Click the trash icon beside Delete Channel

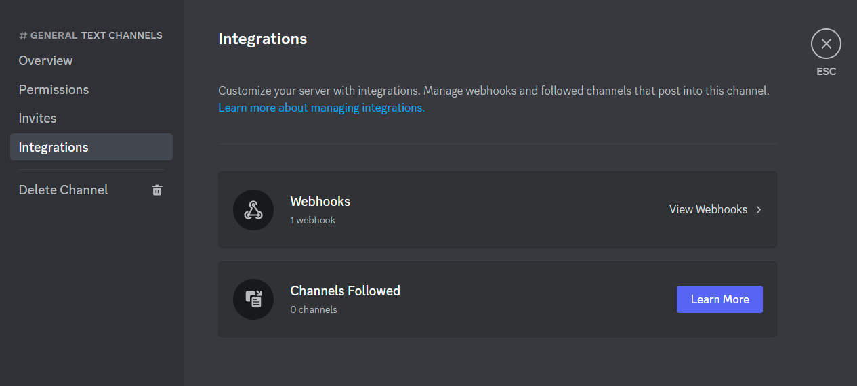157,190
